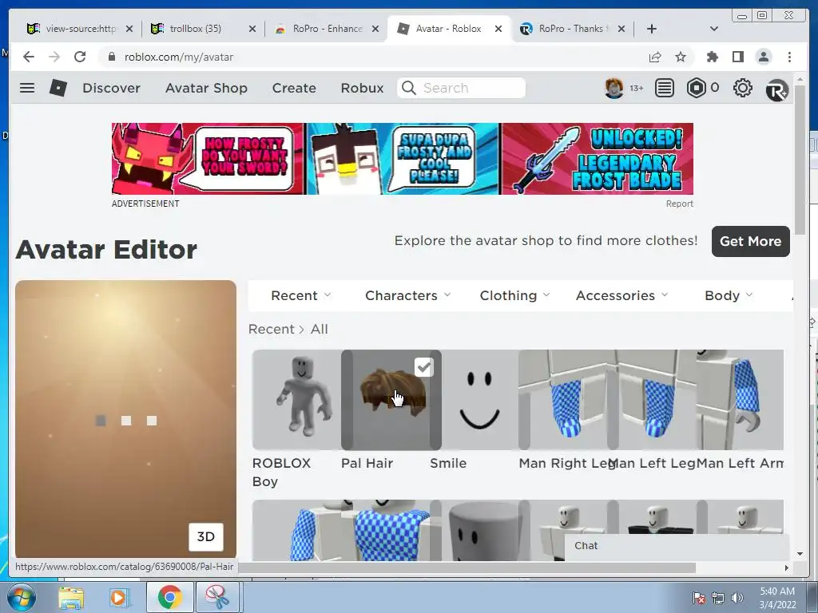Reload the roblox.com avatar page
818x613 pixels.
pyautogui.click(x=80, y=57)
